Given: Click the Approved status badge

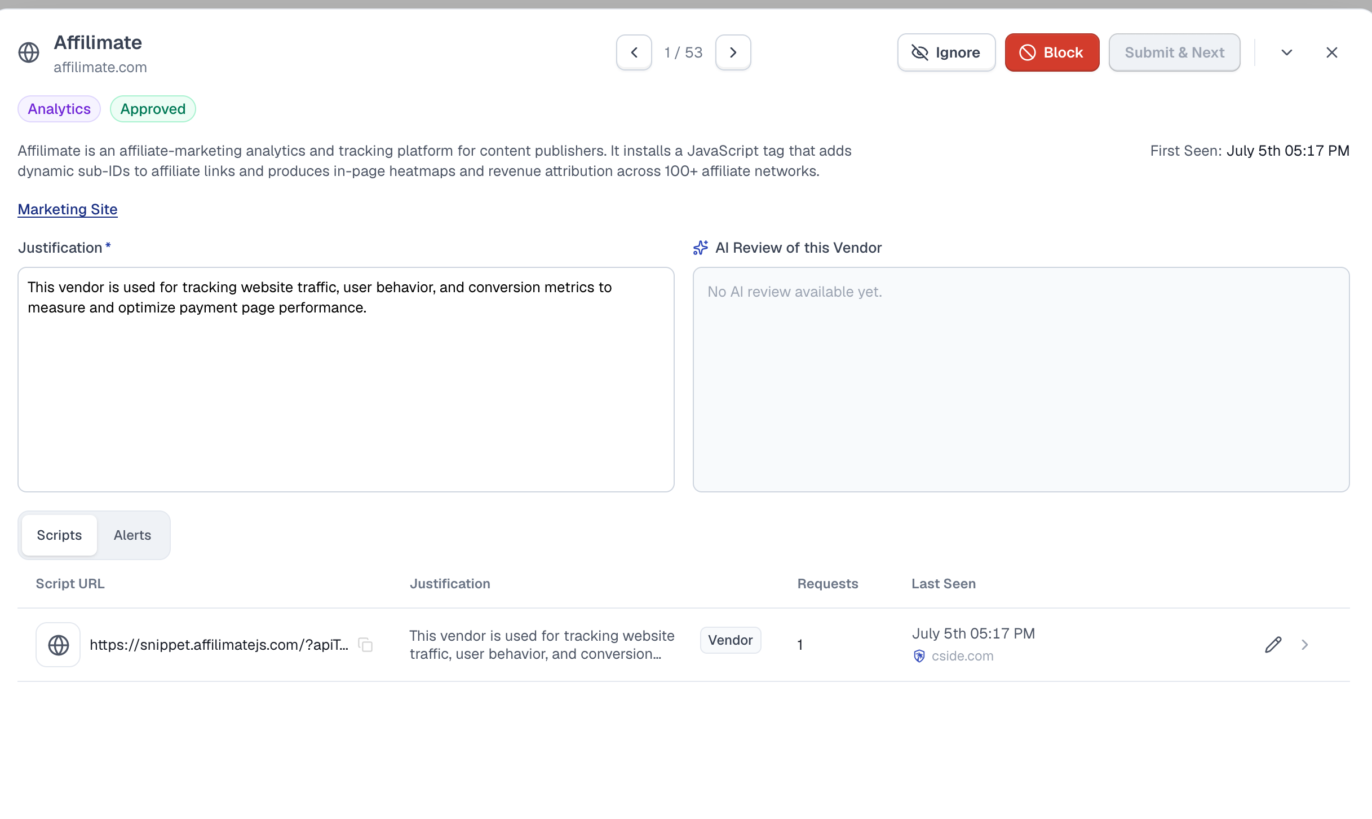Looking at the screenshot, I should [x=153, y=109].
